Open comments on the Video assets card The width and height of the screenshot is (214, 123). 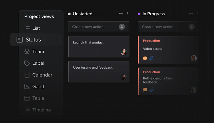(145, 58)
